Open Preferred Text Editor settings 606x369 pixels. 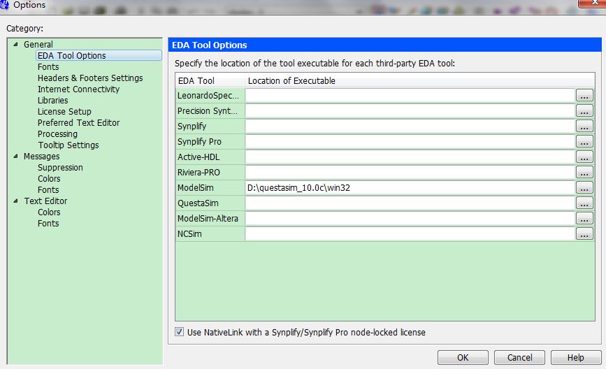(78, 123)
